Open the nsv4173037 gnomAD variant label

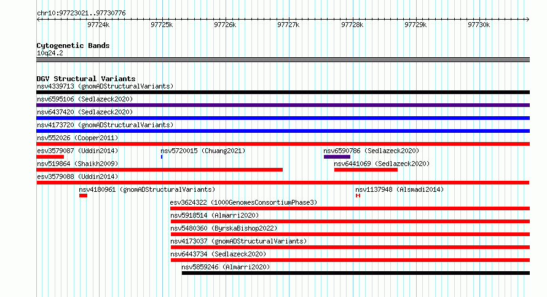click(238, 241)
